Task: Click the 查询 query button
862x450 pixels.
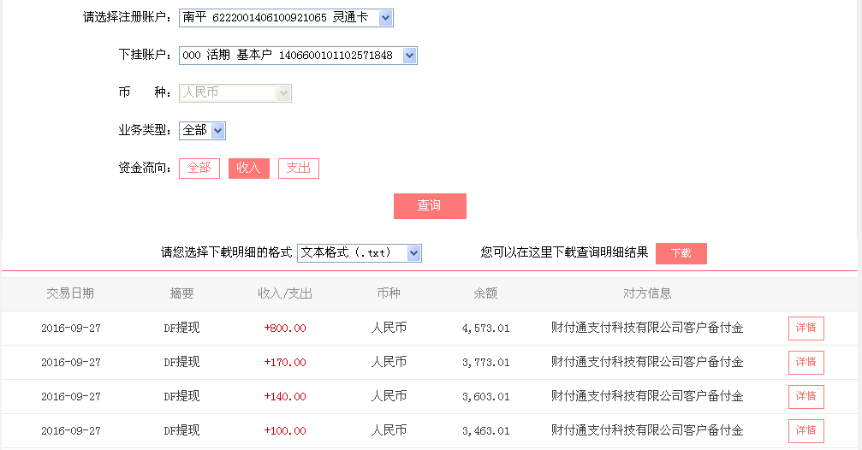Action: pyautogui.click(x=430, y=206)
